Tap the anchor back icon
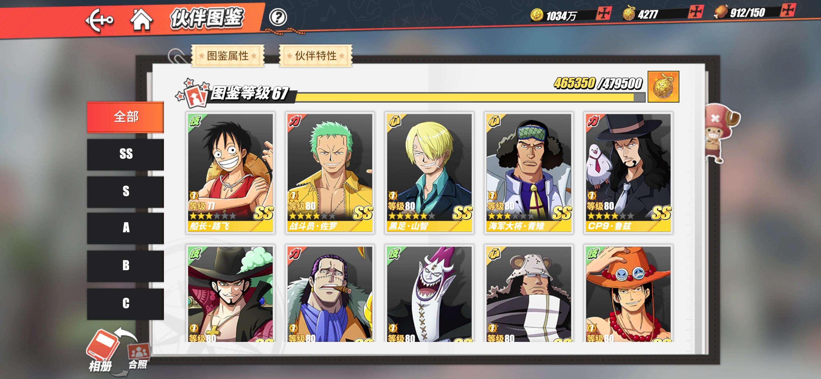The image size is (821, 379). click(99, 21)
